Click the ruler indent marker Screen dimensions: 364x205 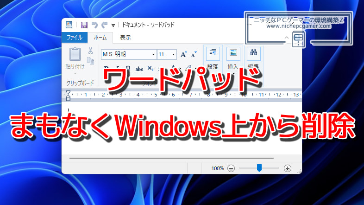(x=68, y=96)
